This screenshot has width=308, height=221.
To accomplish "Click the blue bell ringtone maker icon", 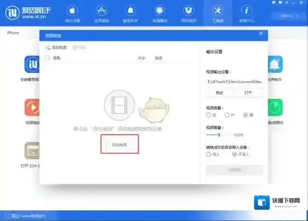I will click(275, 65).
